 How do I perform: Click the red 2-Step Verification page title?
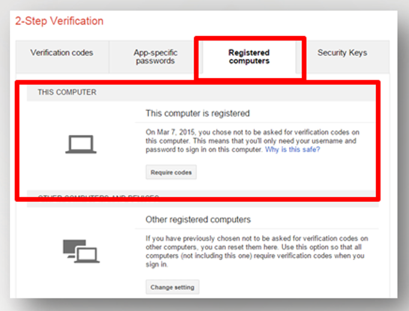coord(59,21)
